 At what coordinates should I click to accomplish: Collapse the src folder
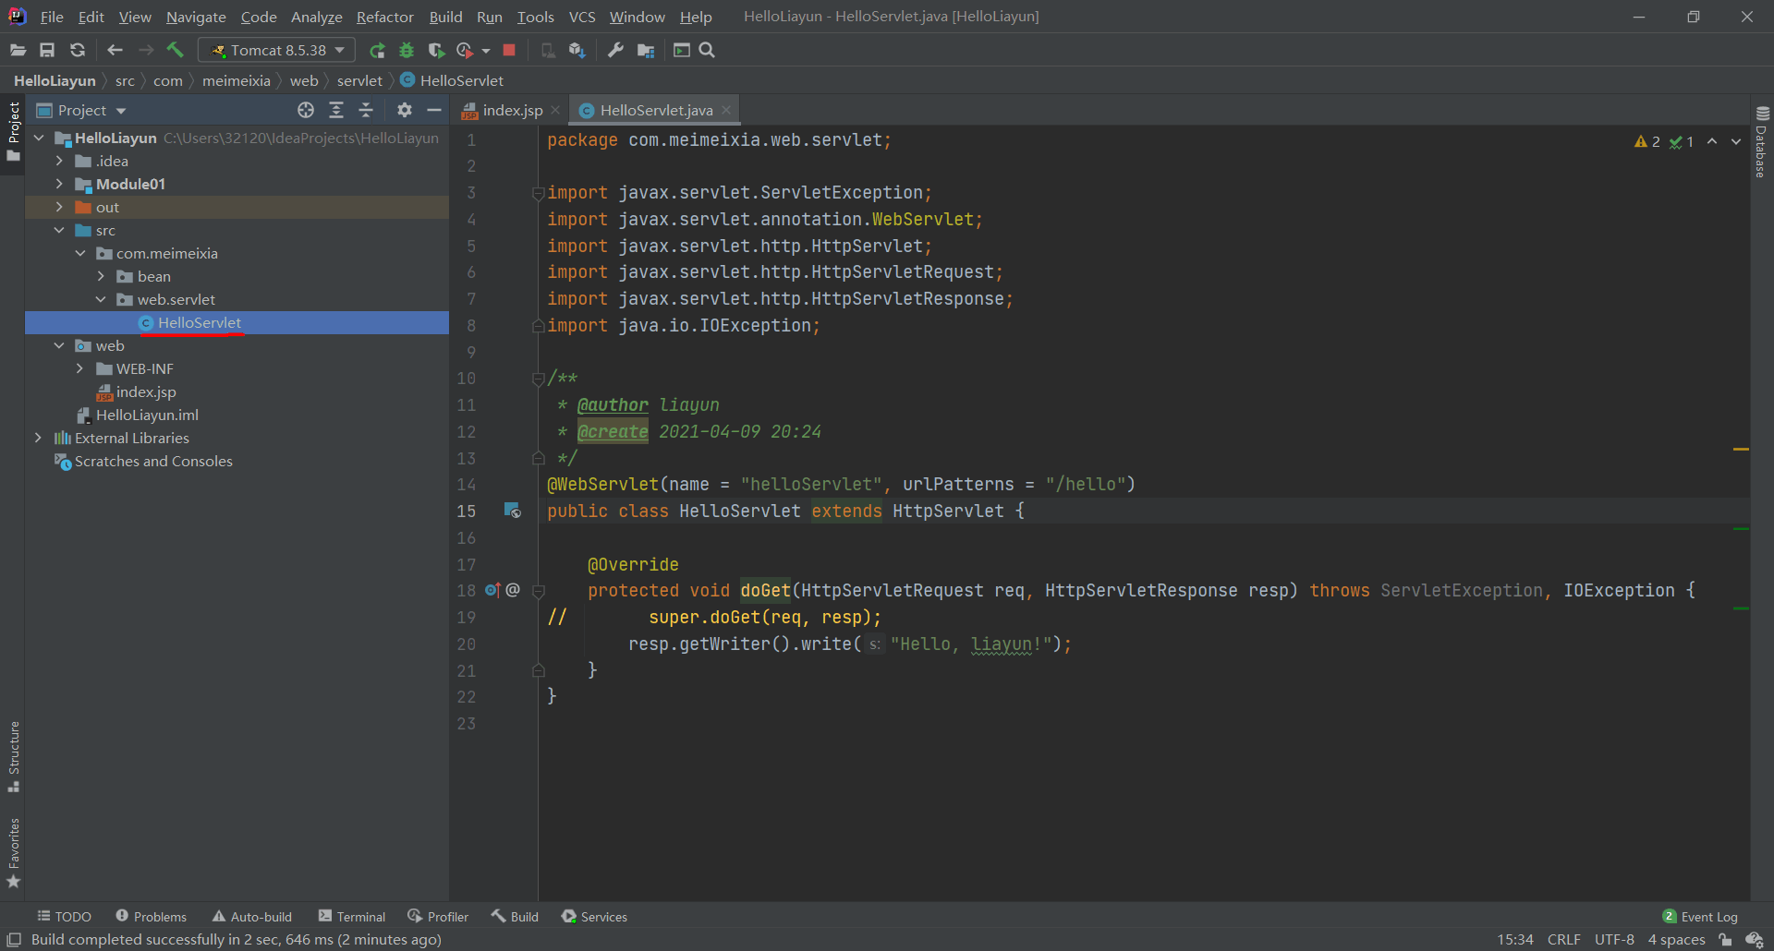(59, 230)
